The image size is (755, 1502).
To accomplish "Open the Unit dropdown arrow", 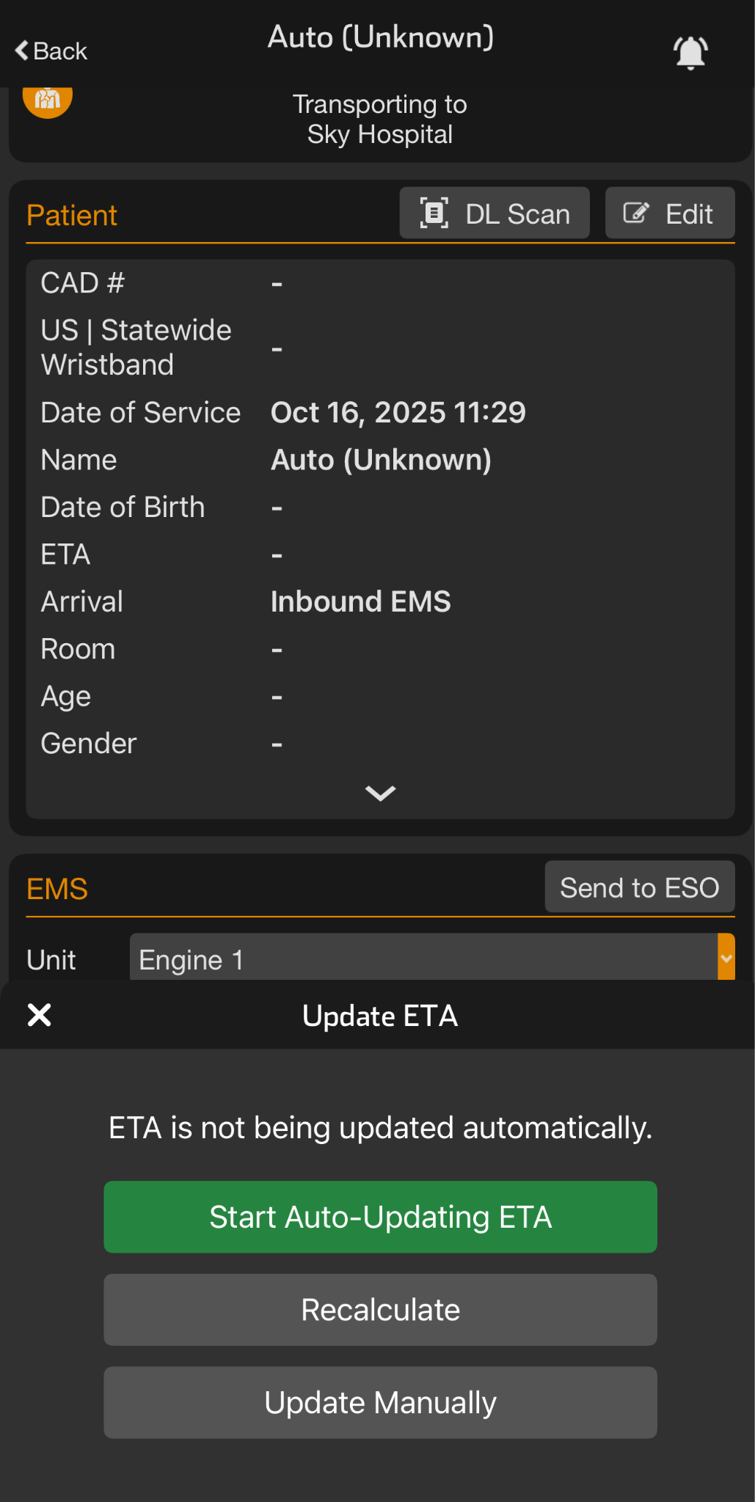I will (x=726, y=959).
